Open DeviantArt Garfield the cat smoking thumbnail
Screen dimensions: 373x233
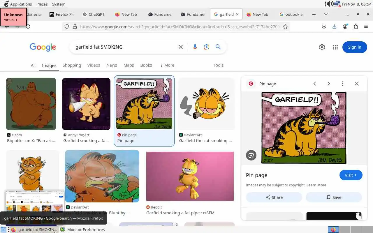click(x=207, y=104)
